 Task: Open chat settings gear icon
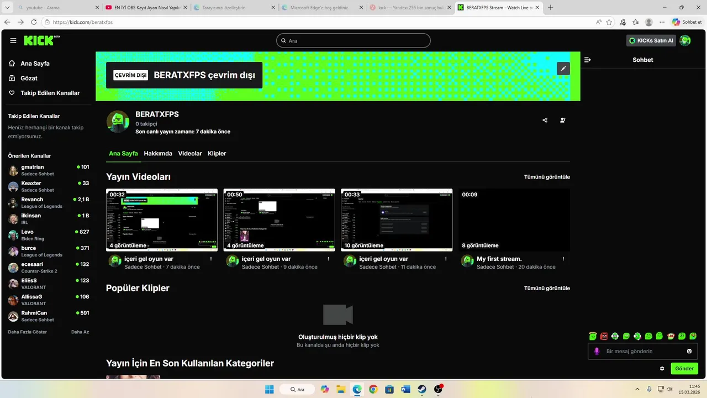pos(662,369)
